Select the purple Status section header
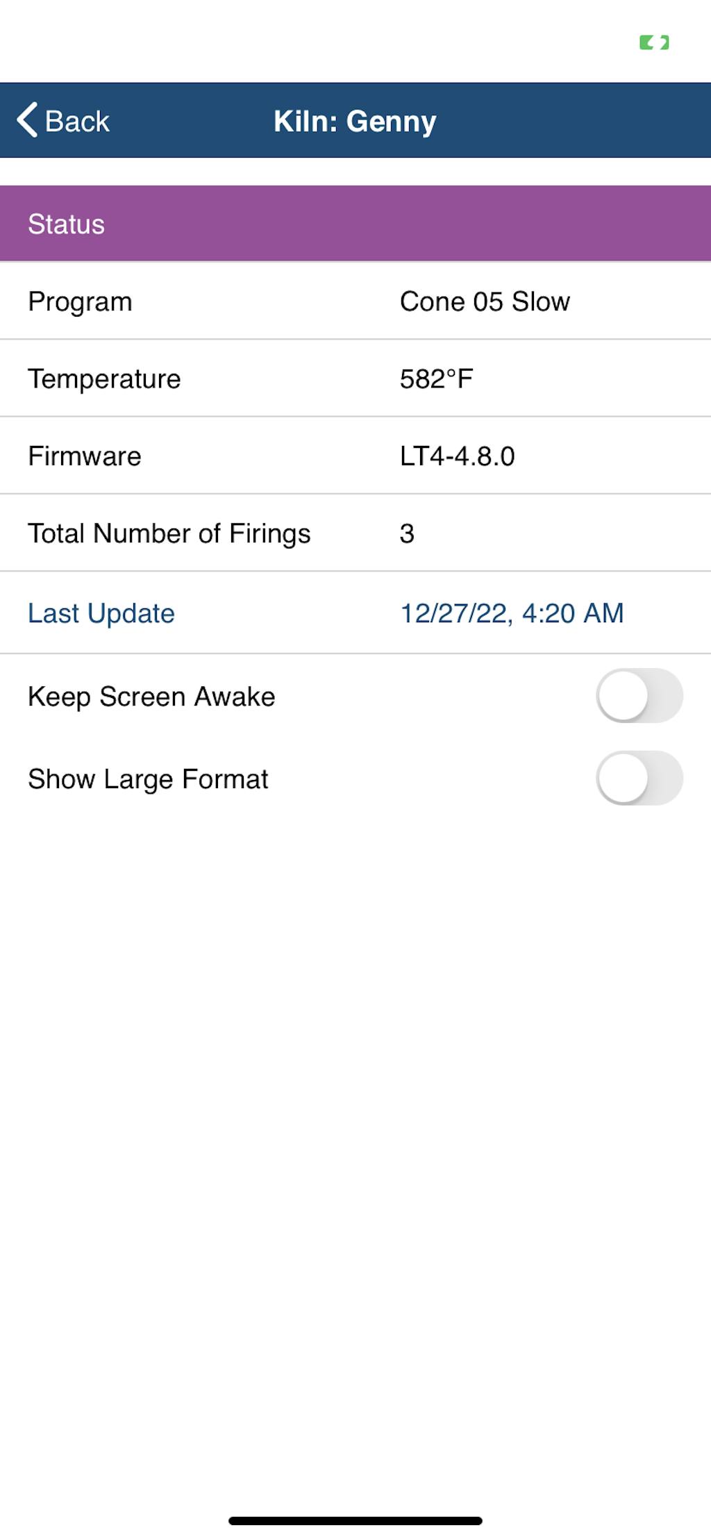This screenshot has height=1539, width=711. [355, 224]
